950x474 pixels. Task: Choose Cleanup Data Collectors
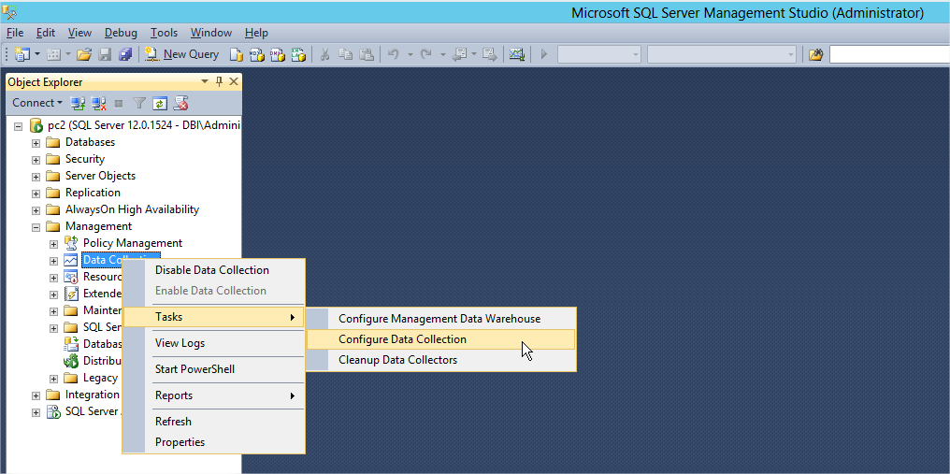440,360
